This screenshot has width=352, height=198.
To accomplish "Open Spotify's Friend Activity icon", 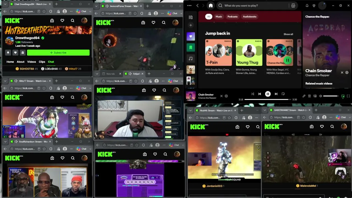I will (314, 5).
